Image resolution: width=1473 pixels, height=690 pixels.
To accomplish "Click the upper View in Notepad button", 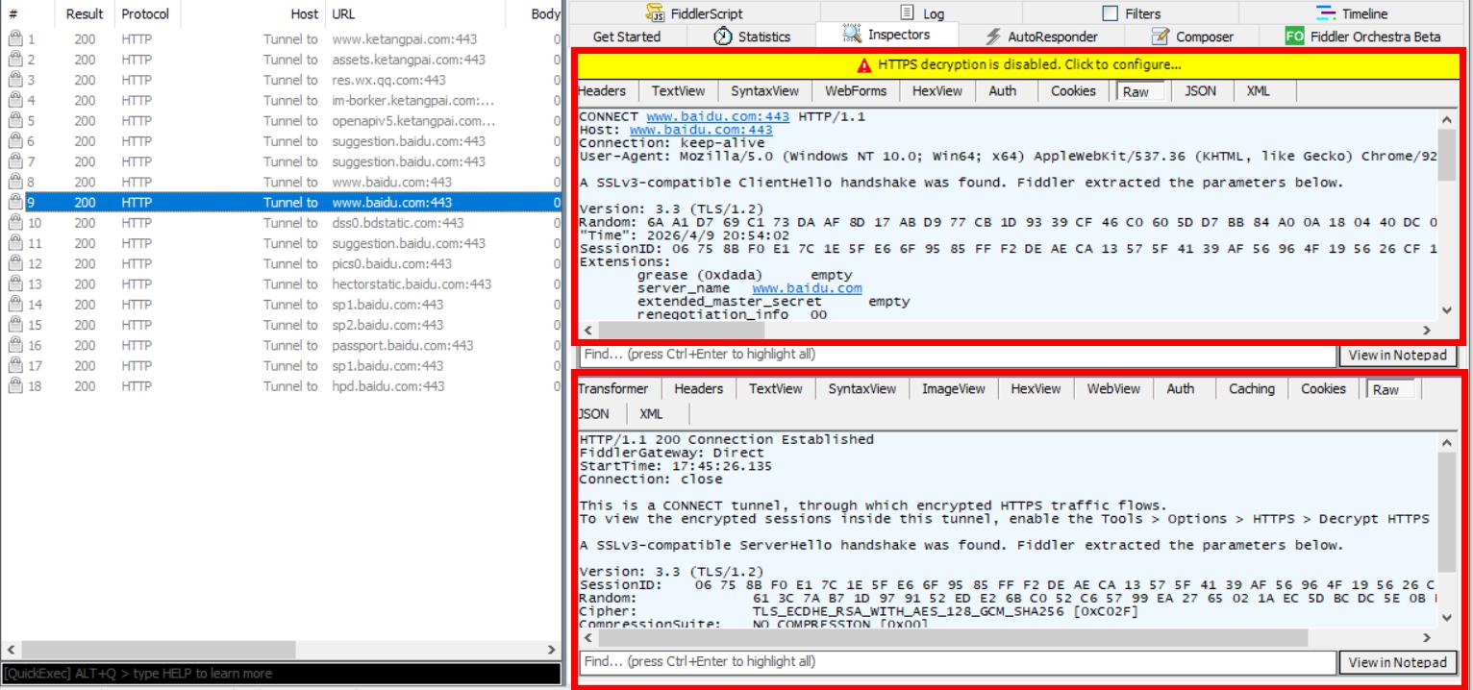I will [1397, 355].
